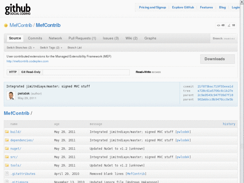
Task: Click pwlodek link in the src/ row
Action: point(183,157)
